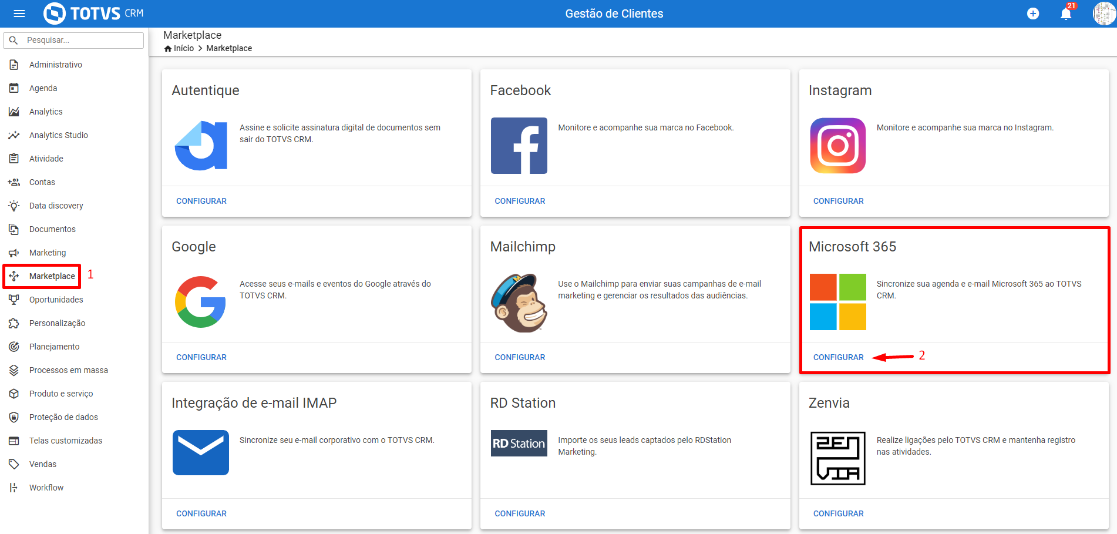Click the Microsoft 365 card title

pyautogui.click(x=853, y=247)
